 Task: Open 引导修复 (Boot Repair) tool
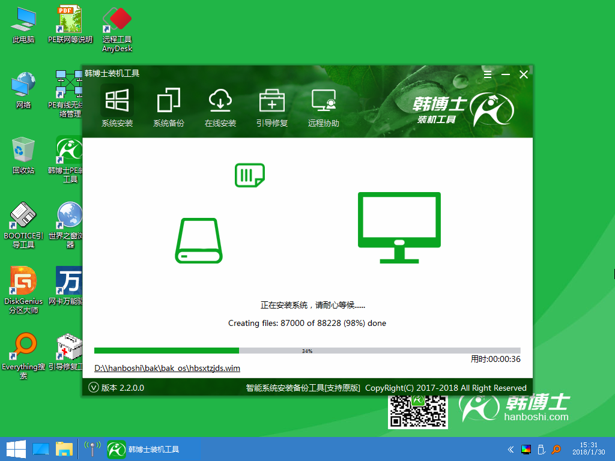272,107
